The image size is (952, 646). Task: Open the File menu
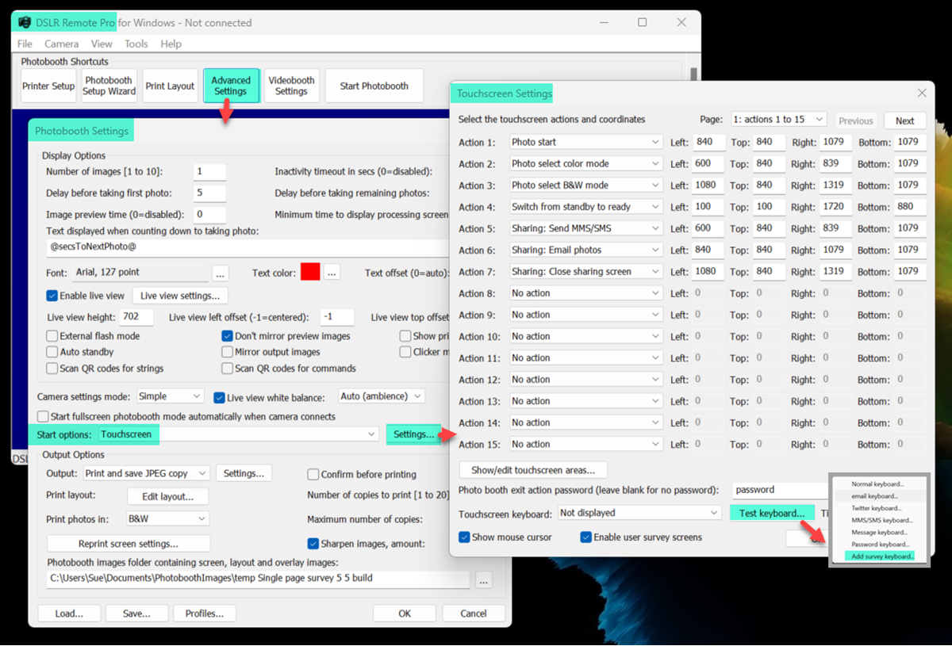[x=25, y=44]
